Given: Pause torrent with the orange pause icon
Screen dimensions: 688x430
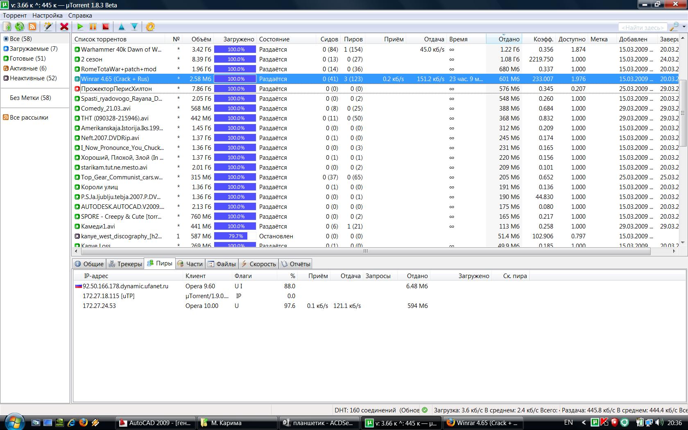Looking at the screenshot, I should (93, 27).
